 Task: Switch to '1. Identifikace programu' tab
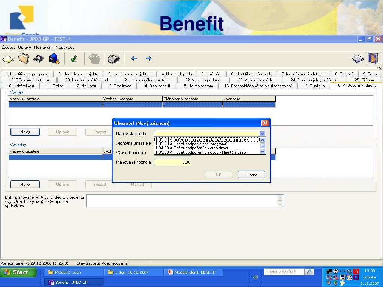(x=27, y=74)
